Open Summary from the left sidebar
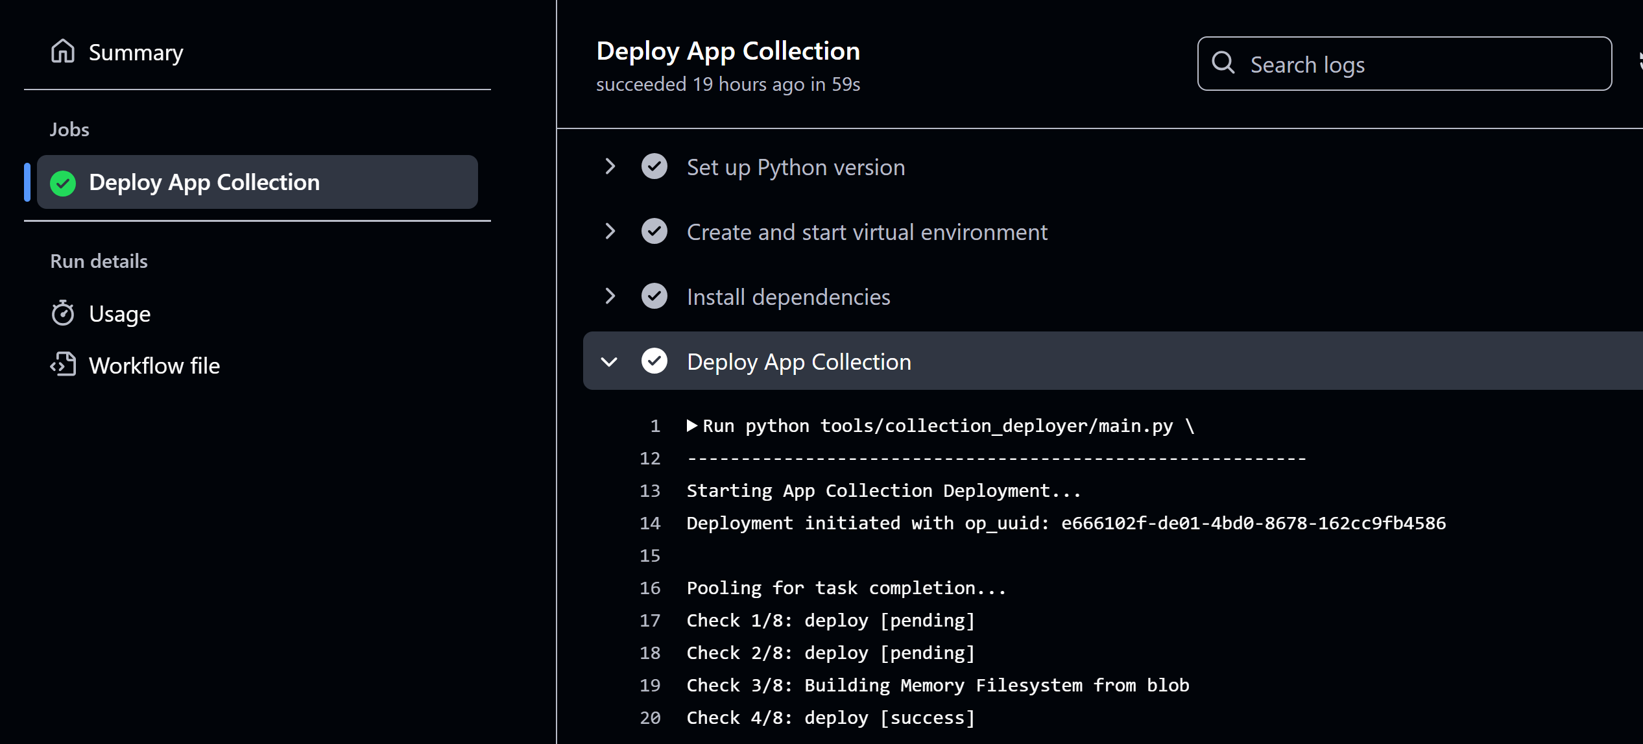The height and width of the screenshot is (744, 1643). point(135,52)
